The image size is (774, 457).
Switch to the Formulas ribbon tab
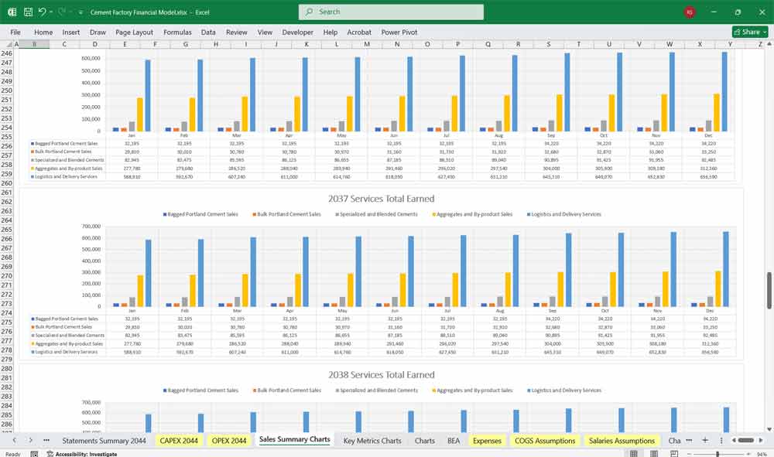point(177,32)
